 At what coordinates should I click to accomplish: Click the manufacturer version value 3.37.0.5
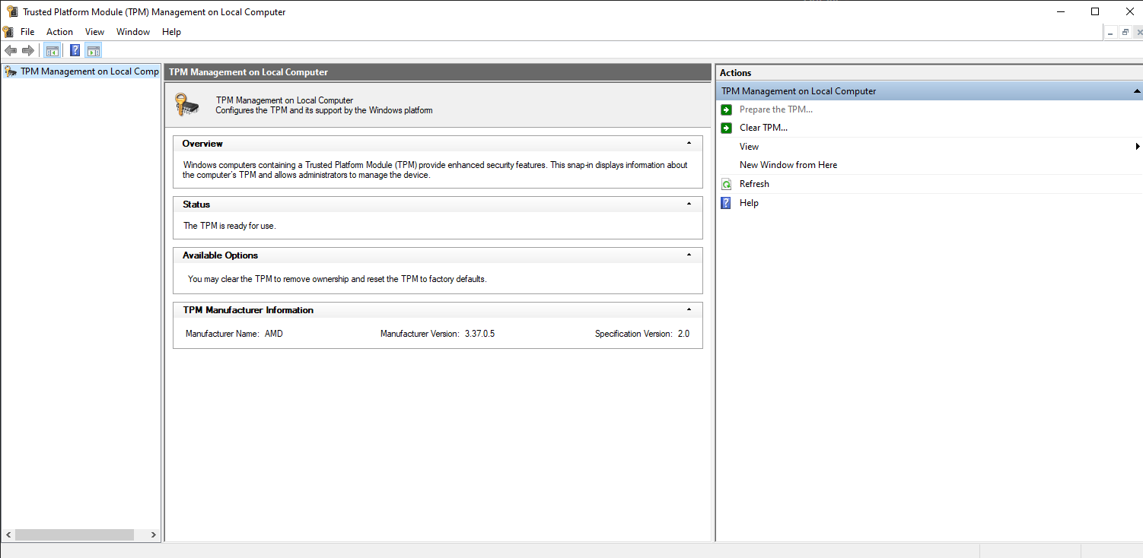(479, 334)
